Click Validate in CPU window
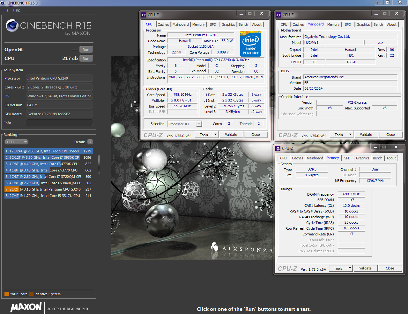Viewport: 408px width, 314px height. (x=231, y=135)
